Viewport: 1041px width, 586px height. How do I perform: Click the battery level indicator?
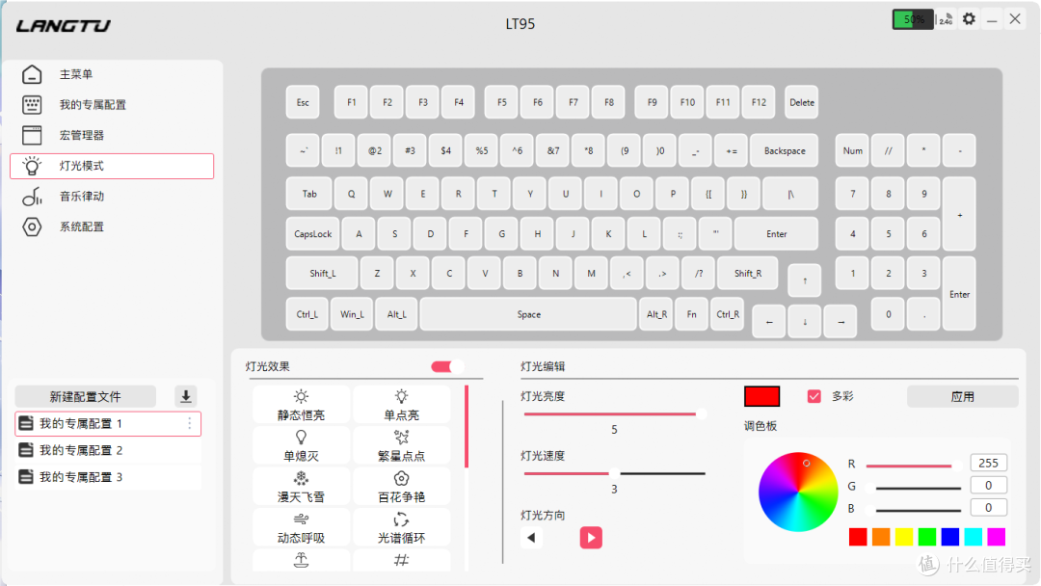(913, 19)
